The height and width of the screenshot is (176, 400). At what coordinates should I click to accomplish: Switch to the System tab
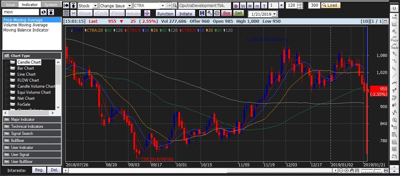point(51,5)
